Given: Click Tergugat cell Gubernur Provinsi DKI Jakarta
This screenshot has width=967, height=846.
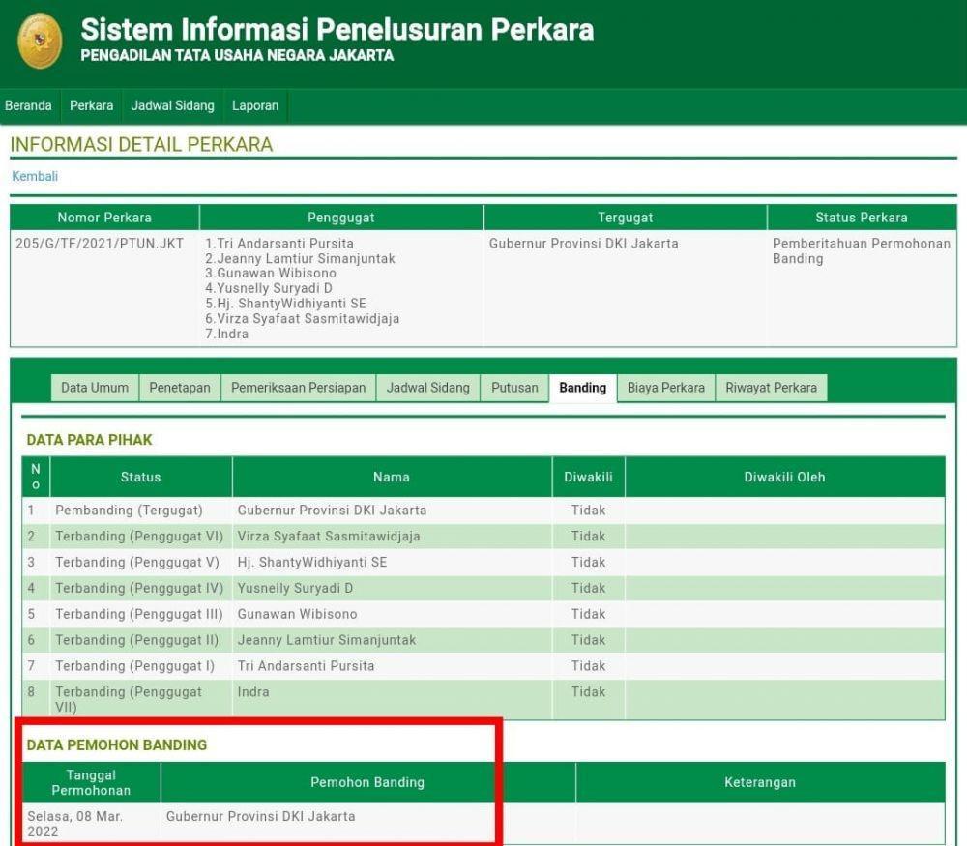Looking at the screenshot, I should click(x=583, y=244).
